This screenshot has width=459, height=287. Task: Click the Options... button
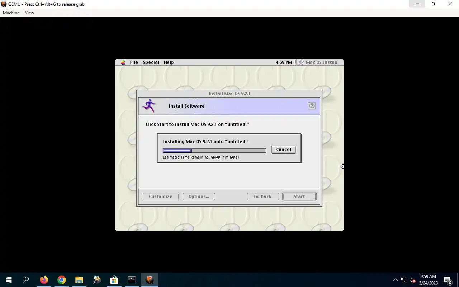(x=199, y=197)
